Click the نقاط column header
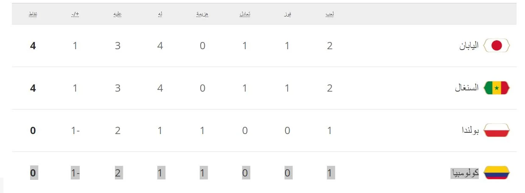The width and height of the screenshot is (525, 193). tap(33, 14)
